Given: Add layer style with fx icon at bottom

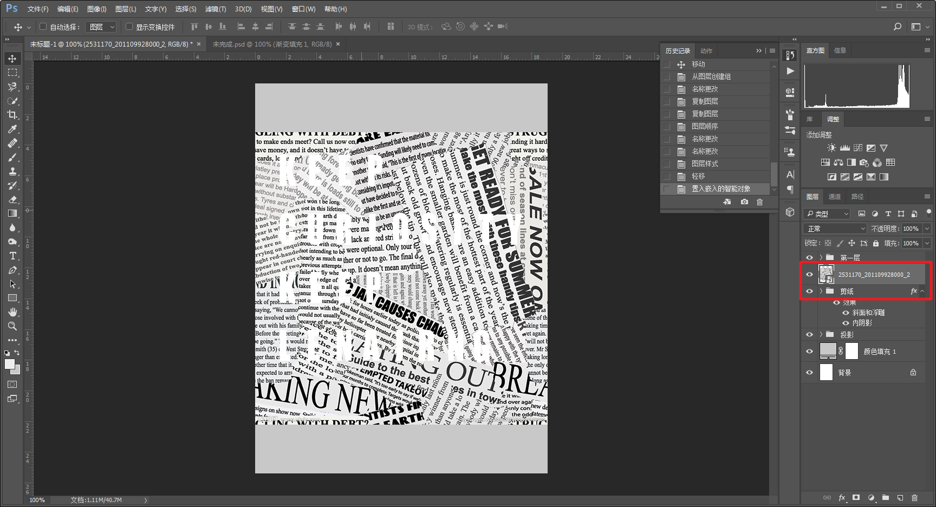Looking at the screenshot, I should click(x=842, y=497).
